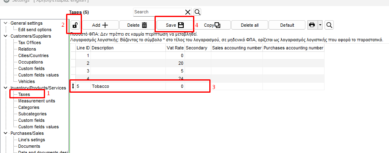Screen dimensions: 389x153
Task: Select the Tobacco description cell
Action: pyautogui.click(x=128, y=86)
